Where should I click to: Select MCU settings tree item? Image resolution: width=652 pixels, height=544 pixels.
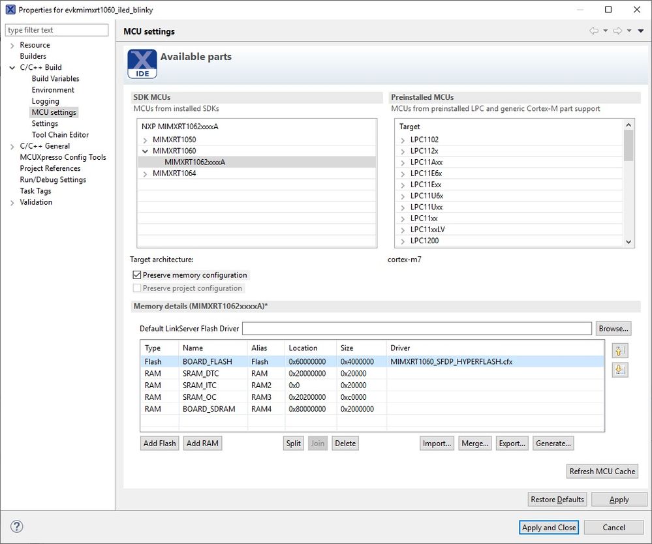[54, 112]
